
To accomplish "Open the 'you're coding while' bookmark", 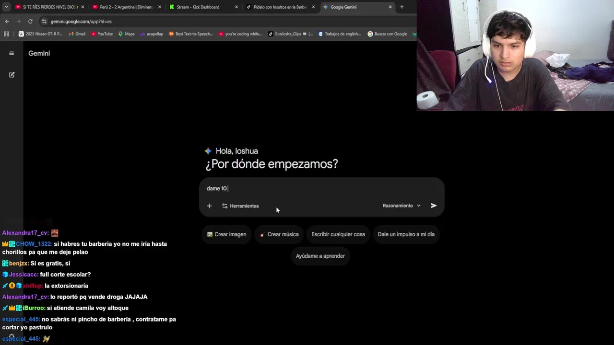I will (240, 34).
